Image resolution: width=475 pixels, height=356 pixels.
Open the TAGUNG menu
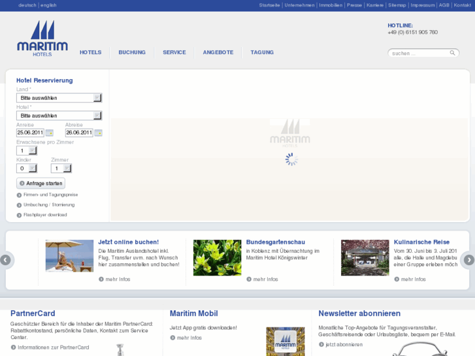262,52
